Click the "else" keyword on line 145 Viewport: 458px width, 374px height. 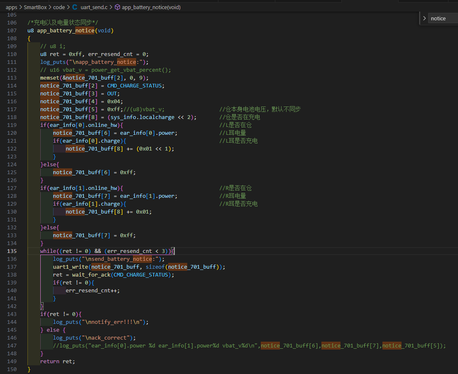(53, 330)
